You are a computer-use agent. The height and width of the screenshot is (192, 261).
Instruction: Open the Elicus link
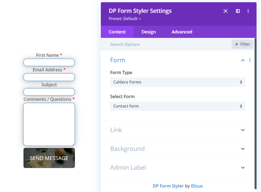tap(197, 186)
